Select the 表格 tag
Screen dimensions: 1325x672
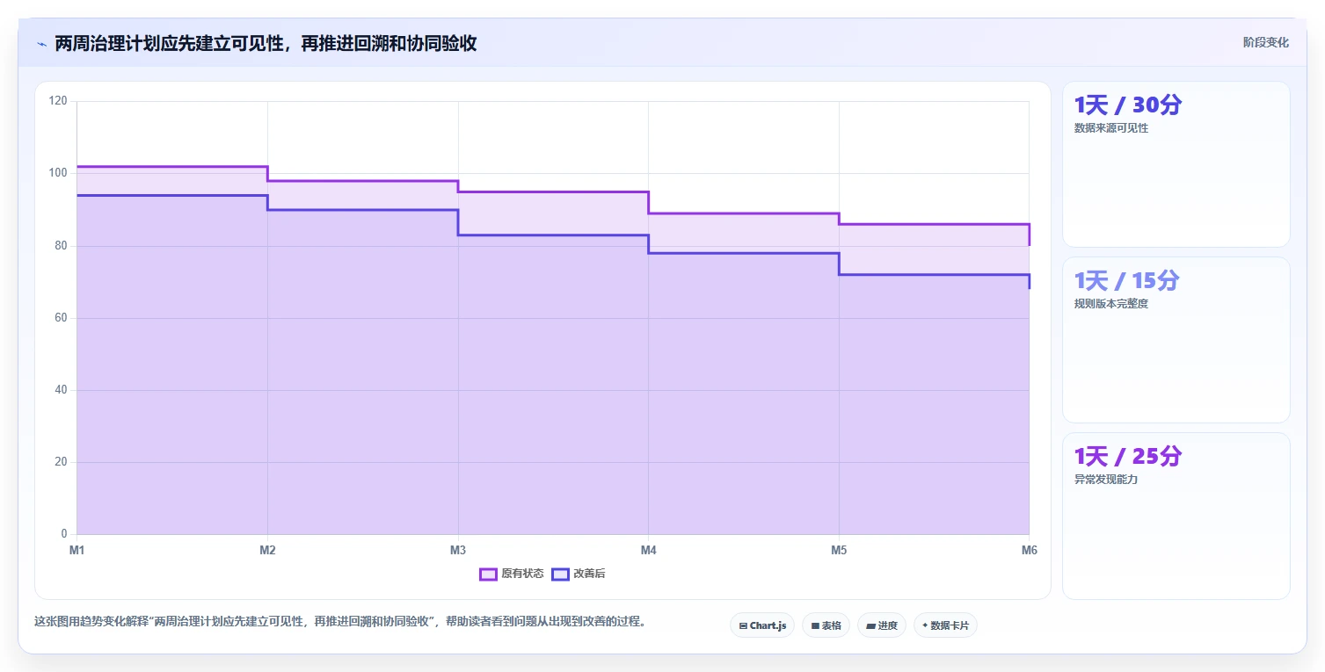point(826,625)
